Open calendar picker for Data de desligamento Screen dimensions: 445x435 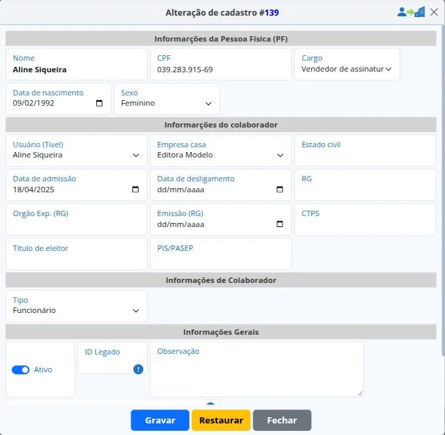pyautogui.click(x=280, y=189)
